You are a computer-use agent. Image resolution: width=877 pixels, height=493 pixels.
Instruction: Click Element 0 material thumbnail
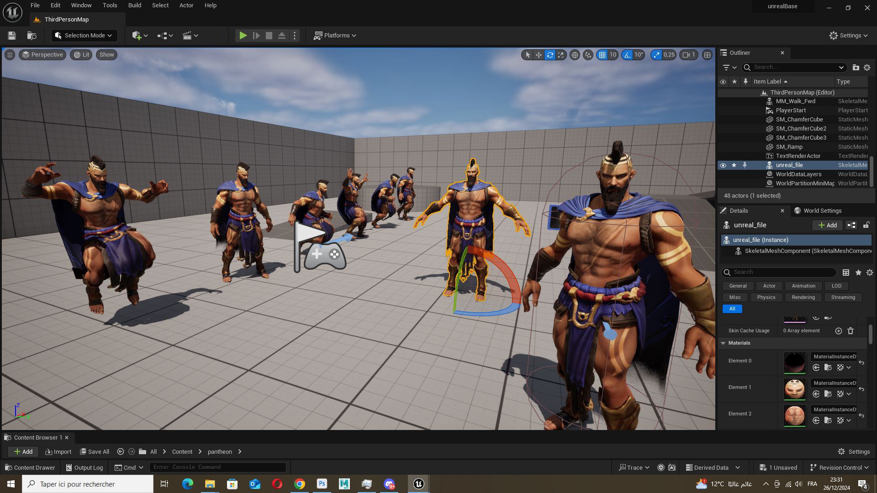pos(795,363)
